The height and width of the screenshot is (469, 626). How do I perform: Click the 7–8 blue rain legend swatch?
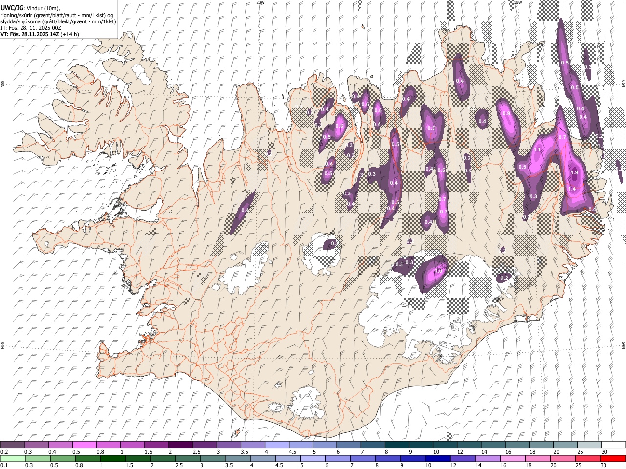pyautogui.click(x=363, y=458)
